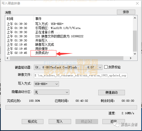Click the 保存 button
Screen dimensions: 142x131
[126, 12]
